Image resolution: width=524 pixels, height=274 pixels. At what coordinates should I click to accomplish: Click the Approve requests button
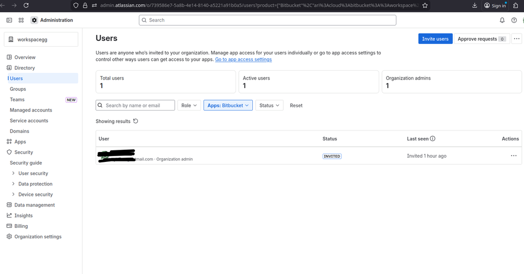[482, 39]
